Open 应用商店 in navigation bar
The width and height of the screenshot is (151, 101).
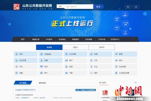(62, 39)
